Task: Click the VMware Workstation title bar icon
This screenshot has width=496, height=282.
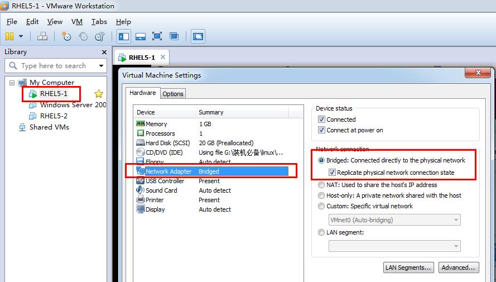Action: tap(4, 6)
